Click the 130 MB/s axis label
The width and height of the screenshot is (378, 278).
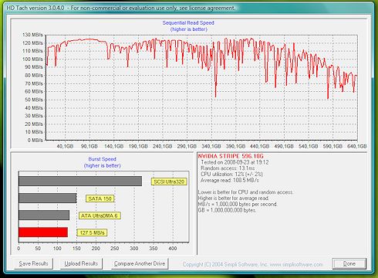(32, 35)
